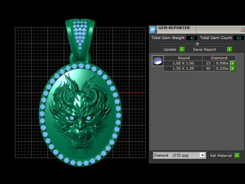Click the Set Material button label
Screen dimensions: 245x184
click(x=221, y=155)
